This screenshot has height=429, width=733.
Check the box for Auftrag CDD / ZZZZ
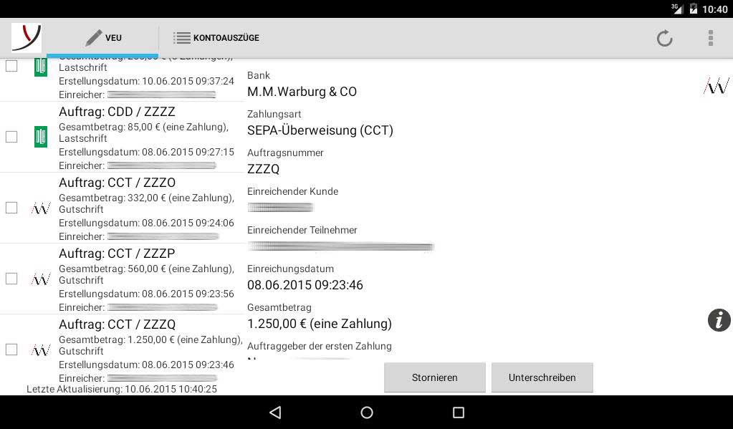(x=11, y=137)
